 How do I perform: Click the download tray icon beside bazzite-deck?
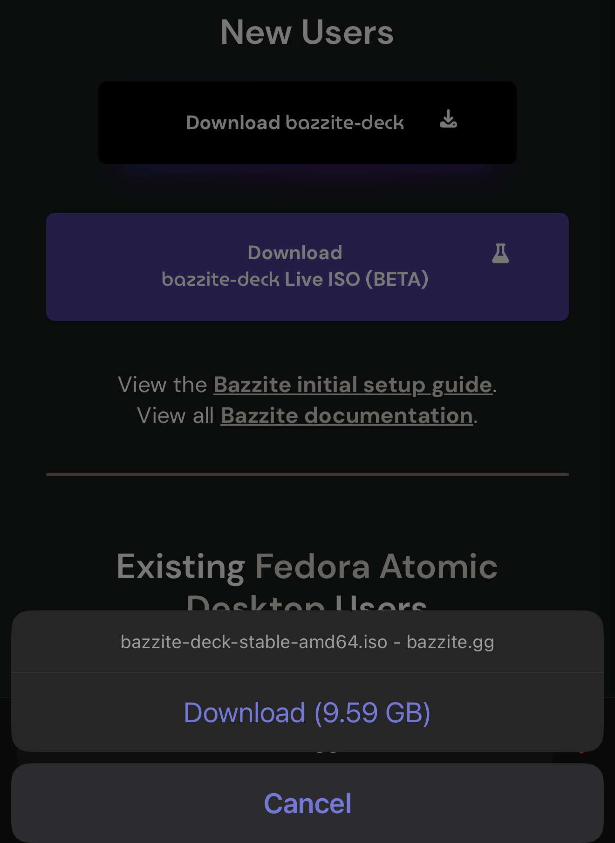pyautogui.click(x=448, y=119)
